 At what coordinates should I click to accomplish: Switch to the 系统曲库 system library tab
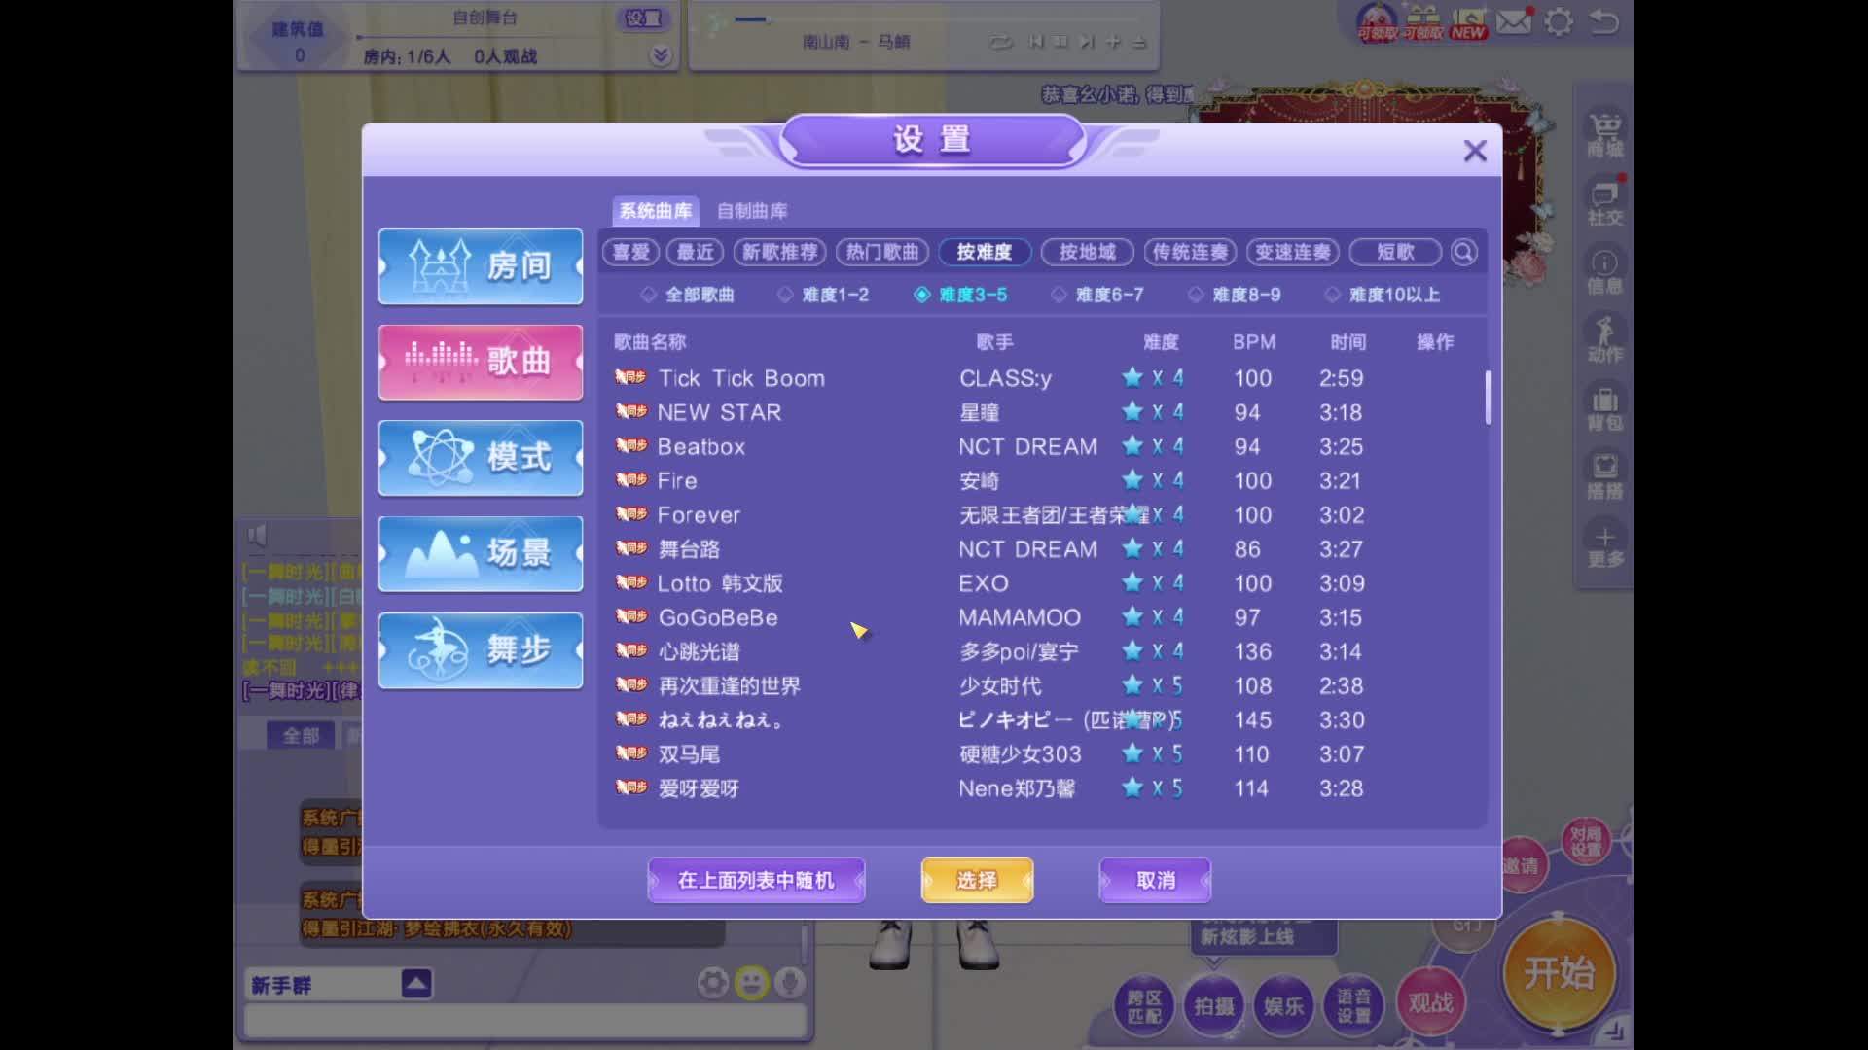click(656, 211)
